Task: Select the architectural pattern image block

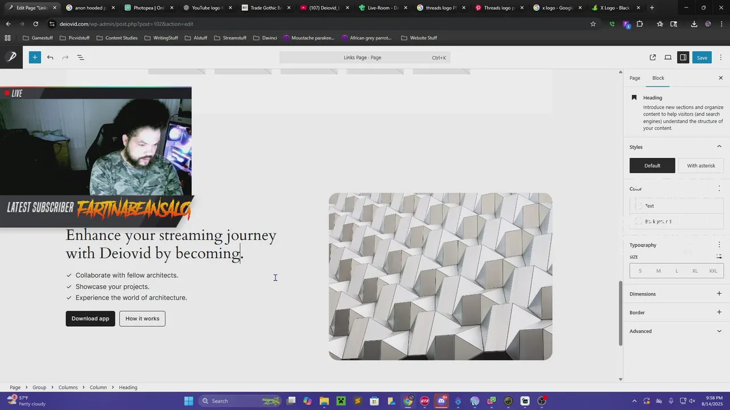Action: pos(440,276)
